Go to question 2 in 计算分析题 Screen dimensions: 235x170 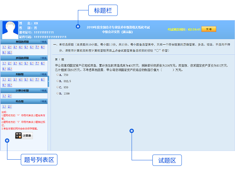[10, 96]
